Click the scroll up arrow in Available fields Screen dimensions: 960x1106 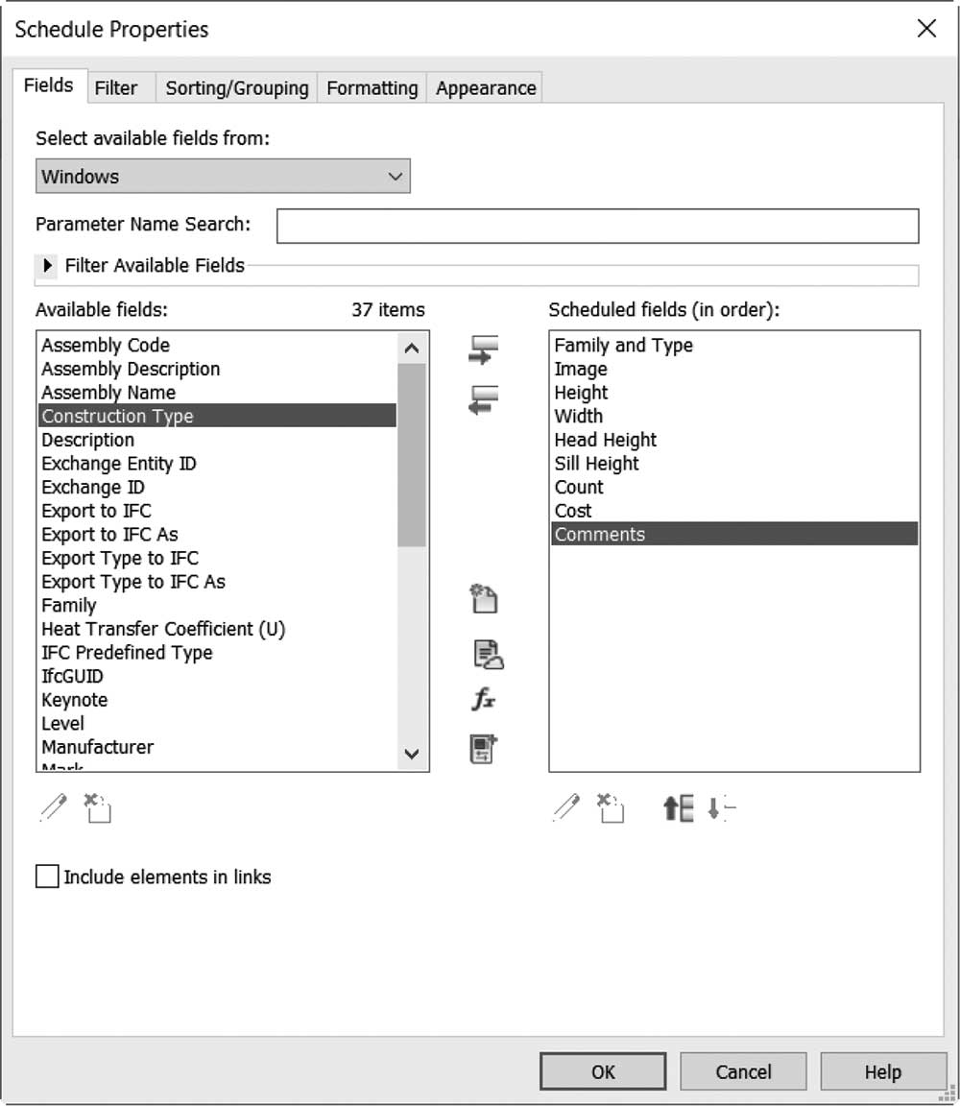(x=412, y=348)
